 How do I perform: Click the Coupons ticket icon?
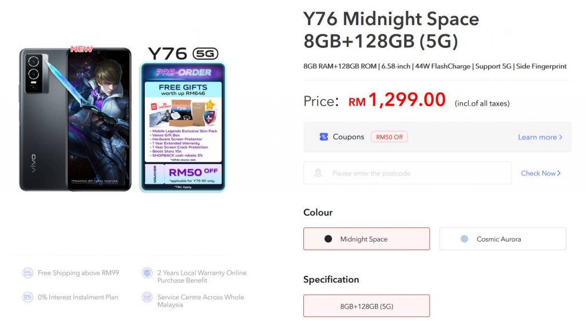click(x=324, y=137)
